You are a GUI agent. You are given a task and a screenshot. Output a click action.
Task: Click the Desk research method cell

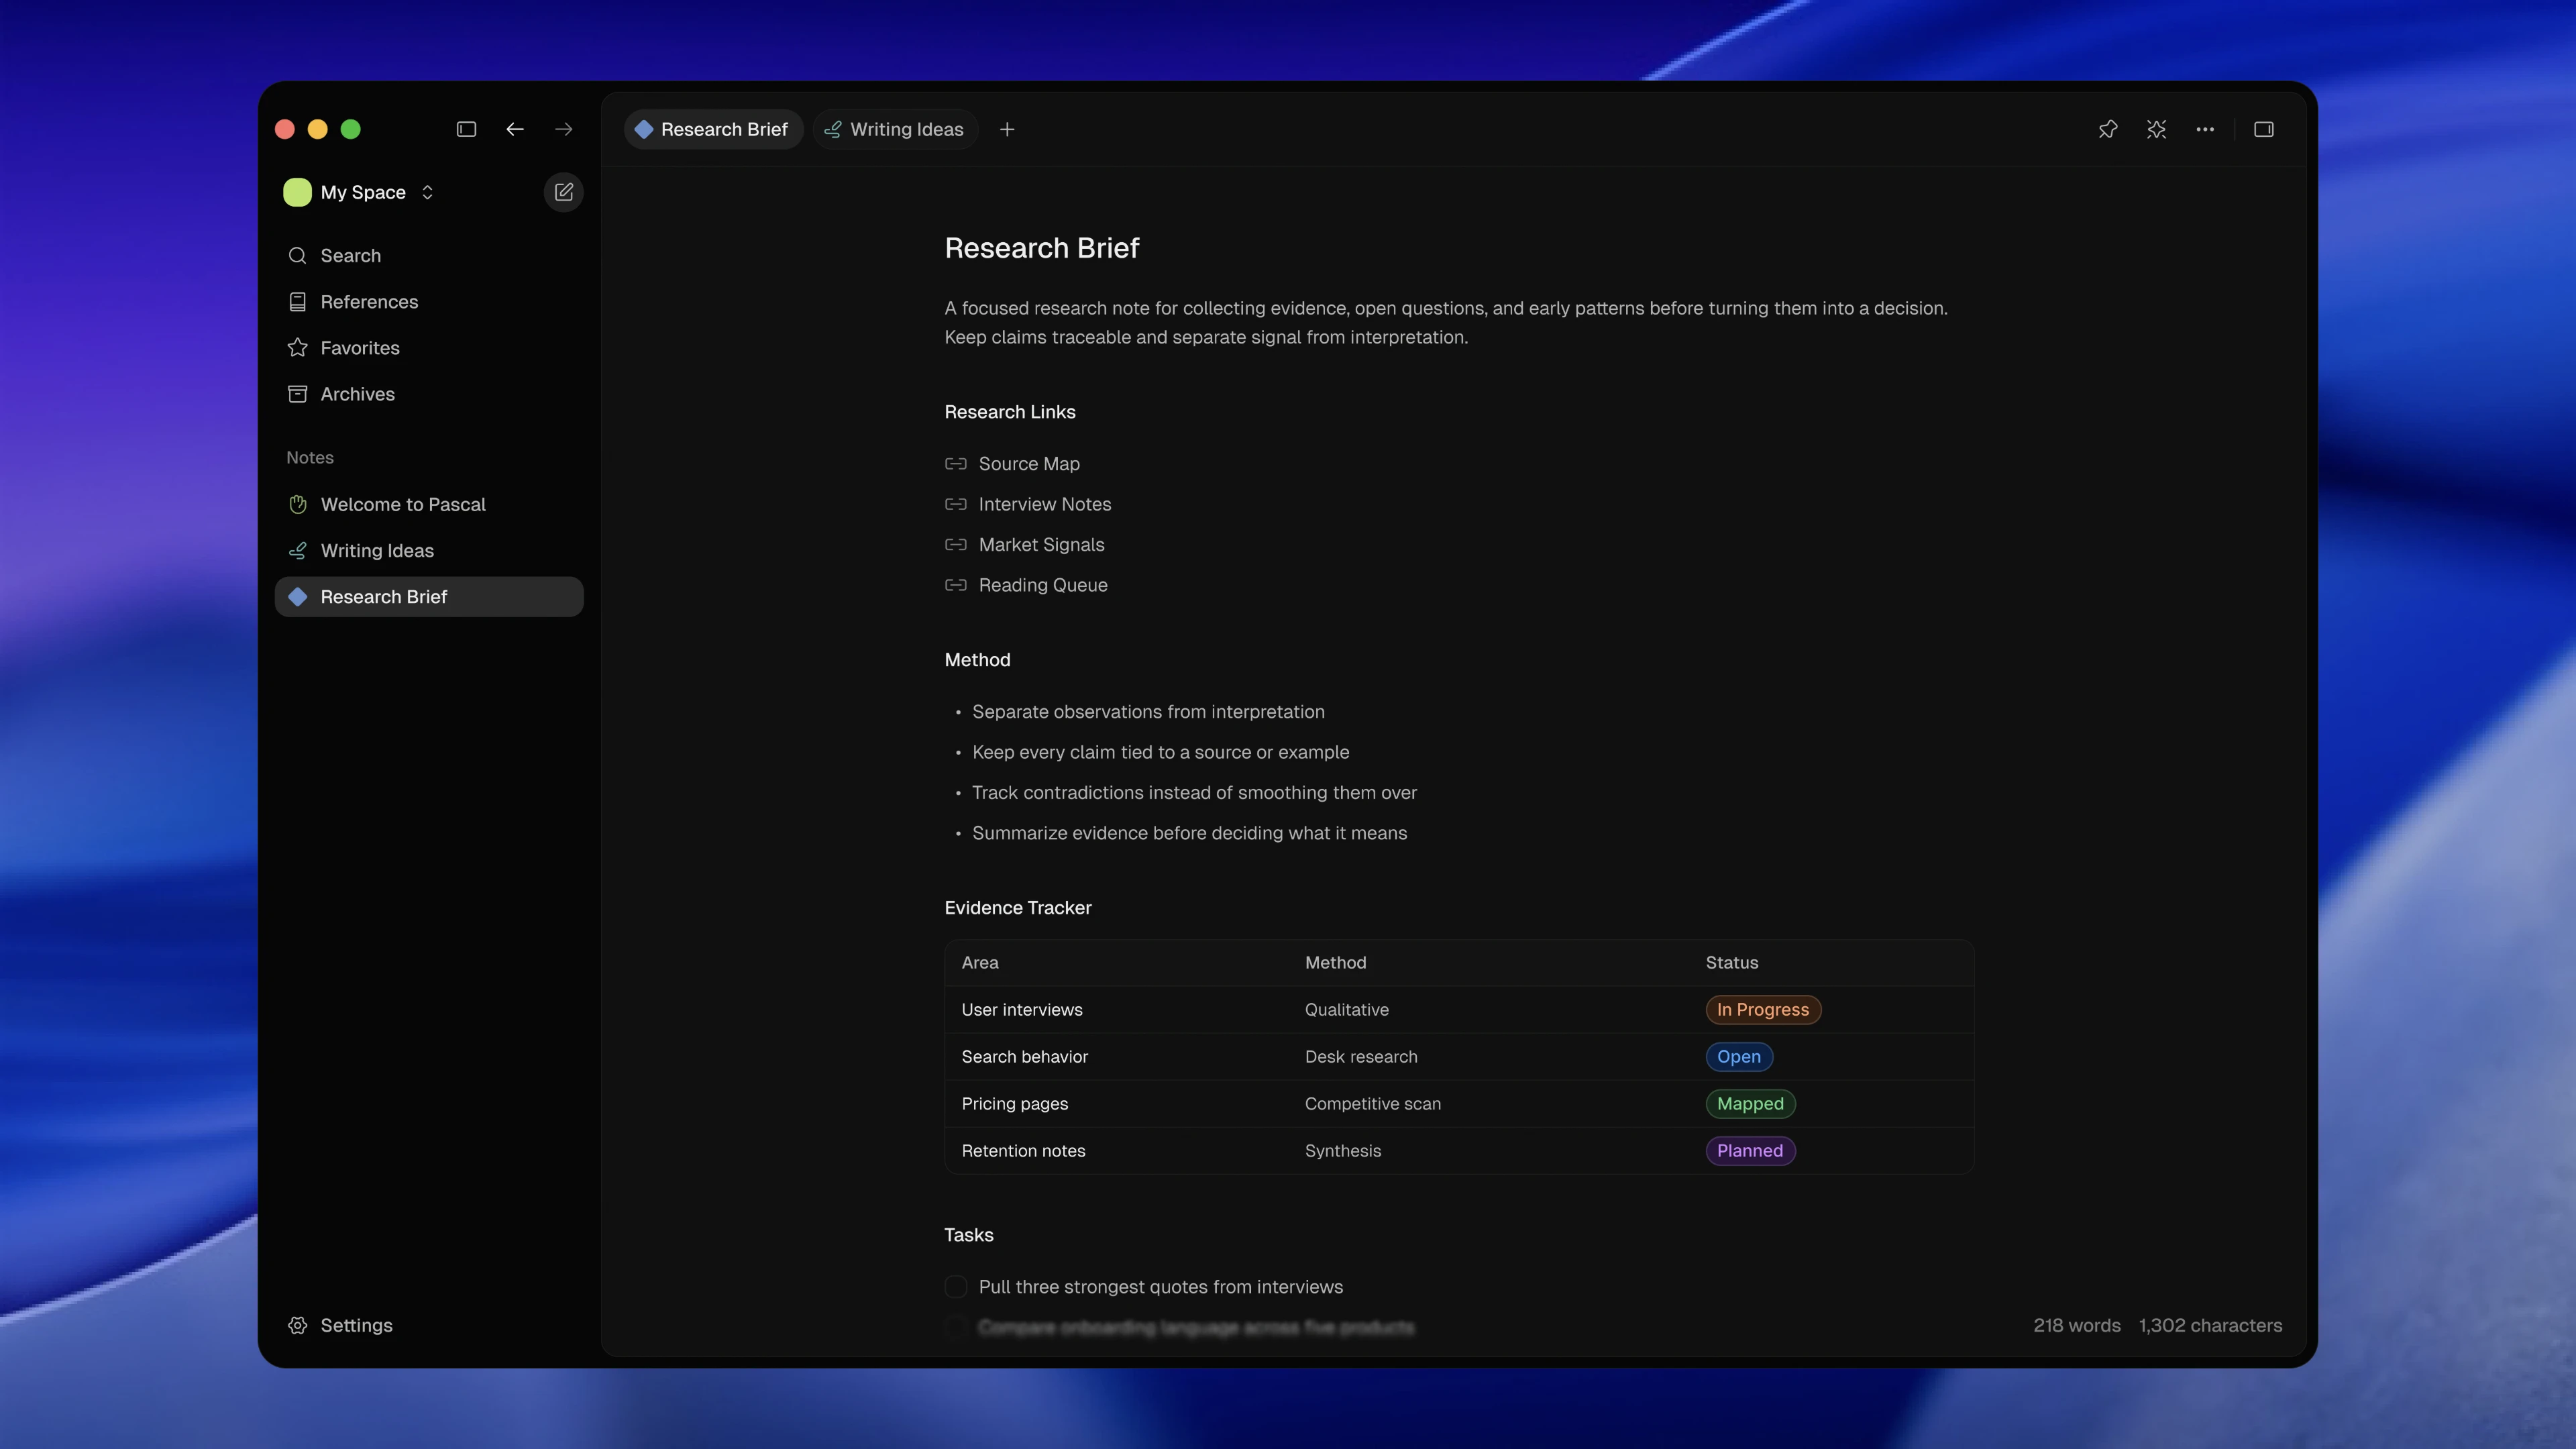coord(1361,1057)
